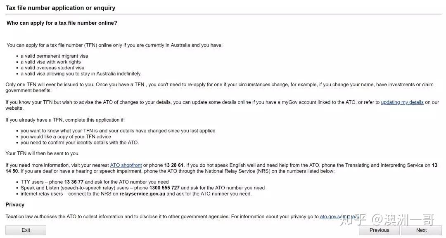Select the "valid overseas student visa" bullet

[x=52, y=68]
